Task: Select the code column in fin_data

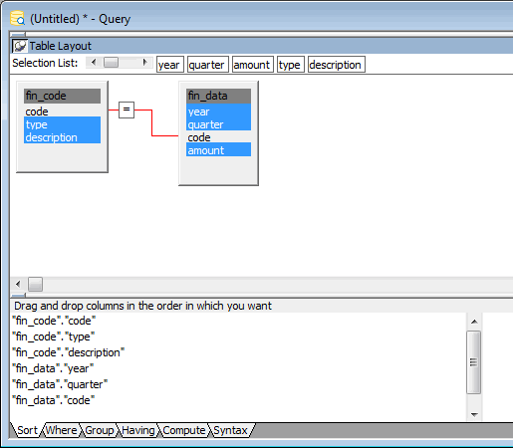Action: click(218, 137)
